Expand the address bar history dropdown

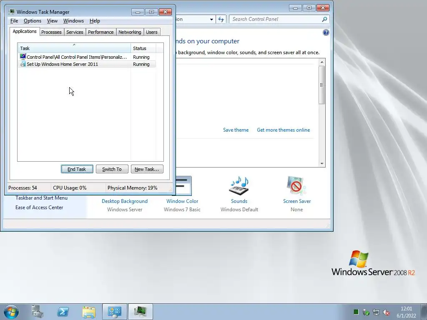tap(211, 19)
